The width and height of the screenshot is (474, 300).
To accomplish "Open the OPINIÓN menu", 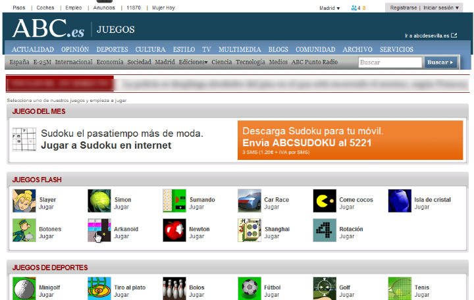I will tap(75, 49).
